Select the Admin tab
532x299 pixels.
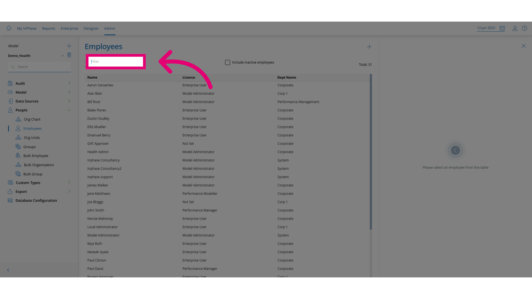coord(110,29)
